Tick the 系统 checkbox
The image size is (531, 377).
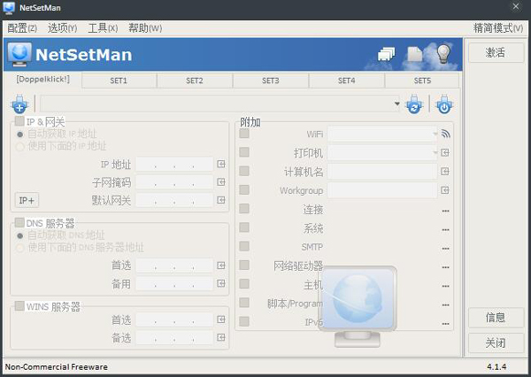coord(244,227)
